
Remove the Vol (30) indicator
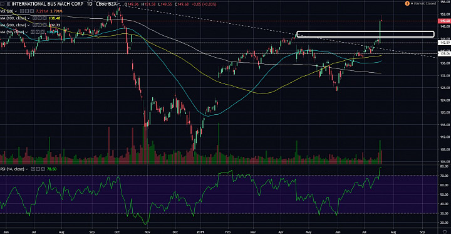point(32,11)
